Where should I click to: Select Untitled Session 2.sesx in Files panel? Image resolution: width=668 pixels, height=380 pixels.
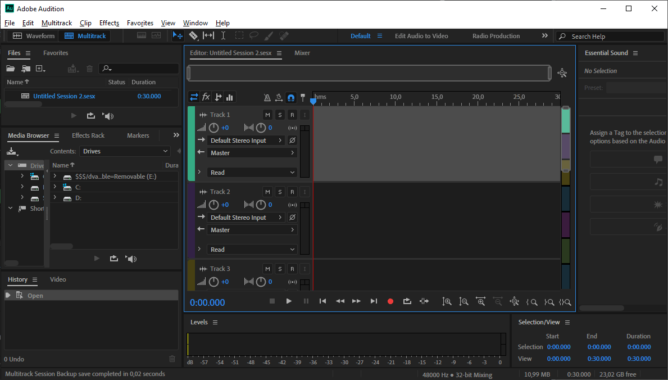point(65,96)
